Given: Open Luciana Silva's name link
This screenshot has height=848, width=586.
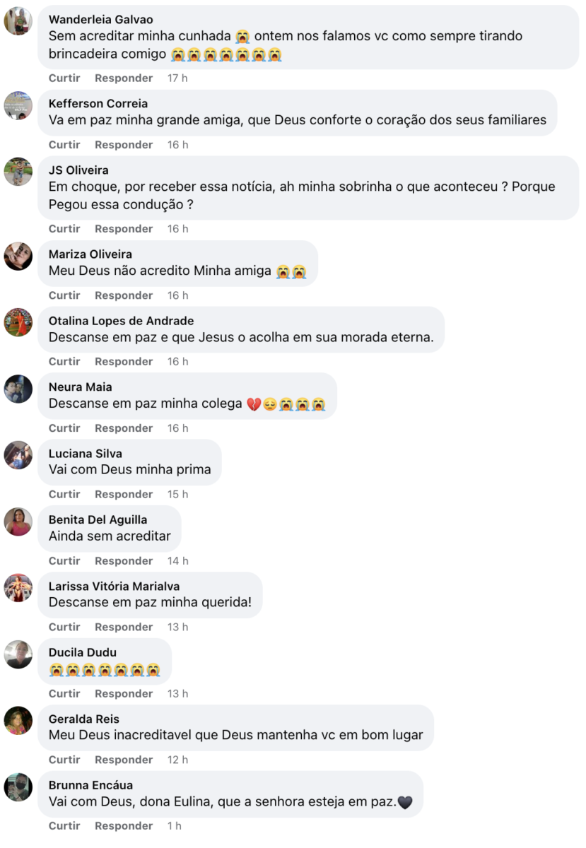Looking at the screenshot, I should coord(85,454).
